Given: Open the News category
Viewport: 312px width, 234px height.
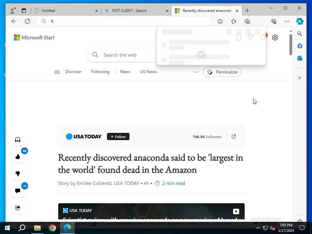Looking at the screenshot, I should pyautogui.click(x=125, y=72).
